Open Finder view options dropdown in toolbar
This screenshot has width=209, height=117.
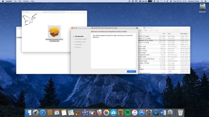point(141,31)
